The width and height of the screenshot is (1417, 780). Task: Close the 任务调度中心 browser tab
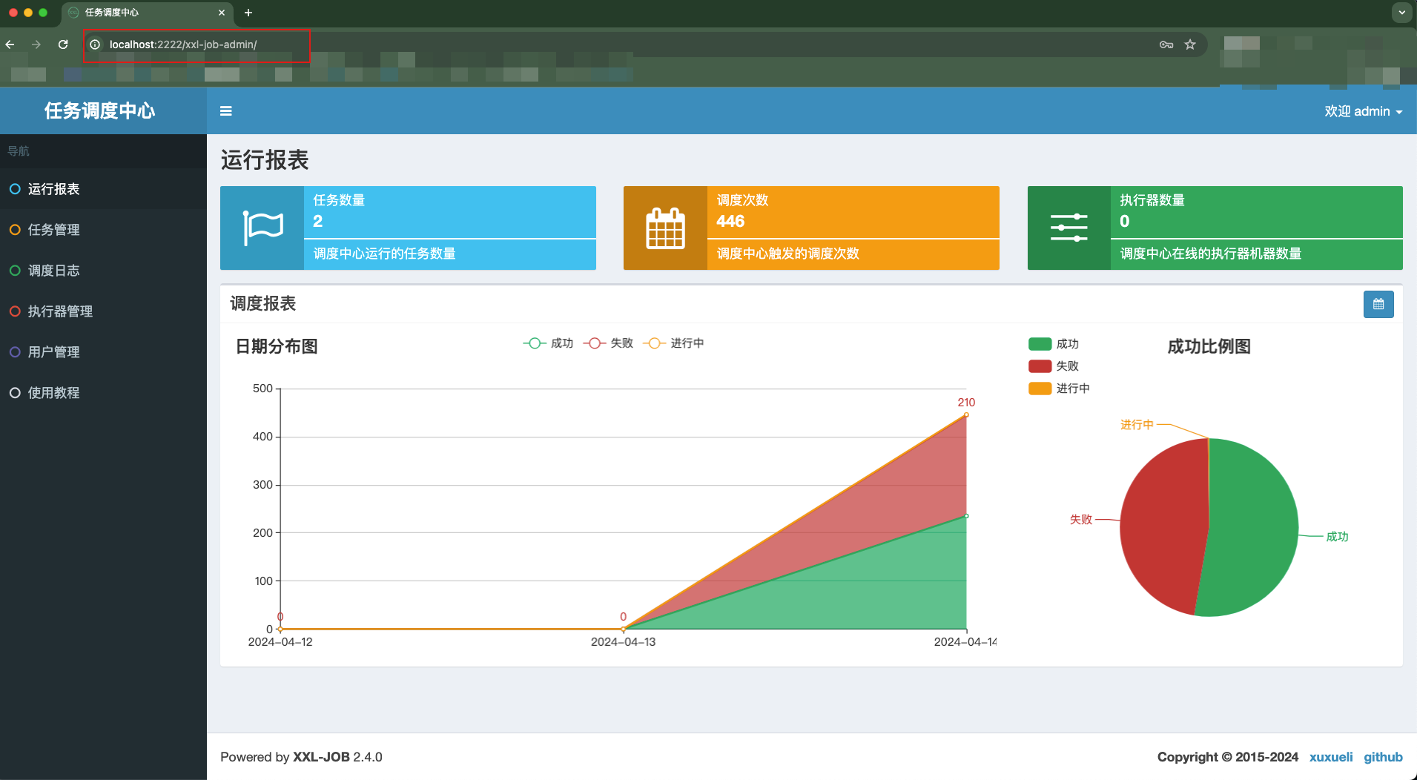(222, 13)
